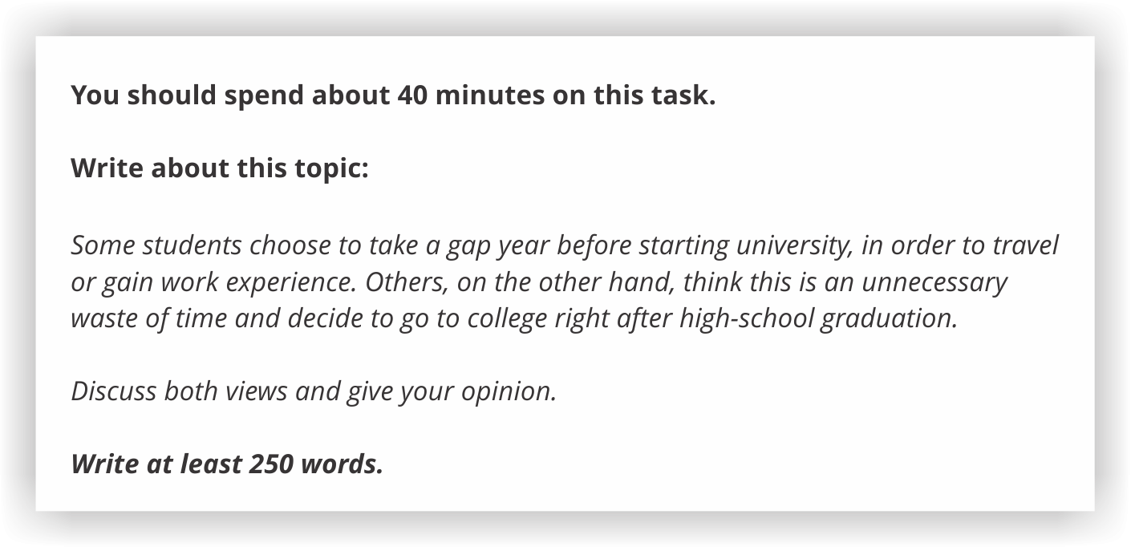Click the "Write at least" bold italic text
This screenshot has width=1131, height=547.
(156, 464)
